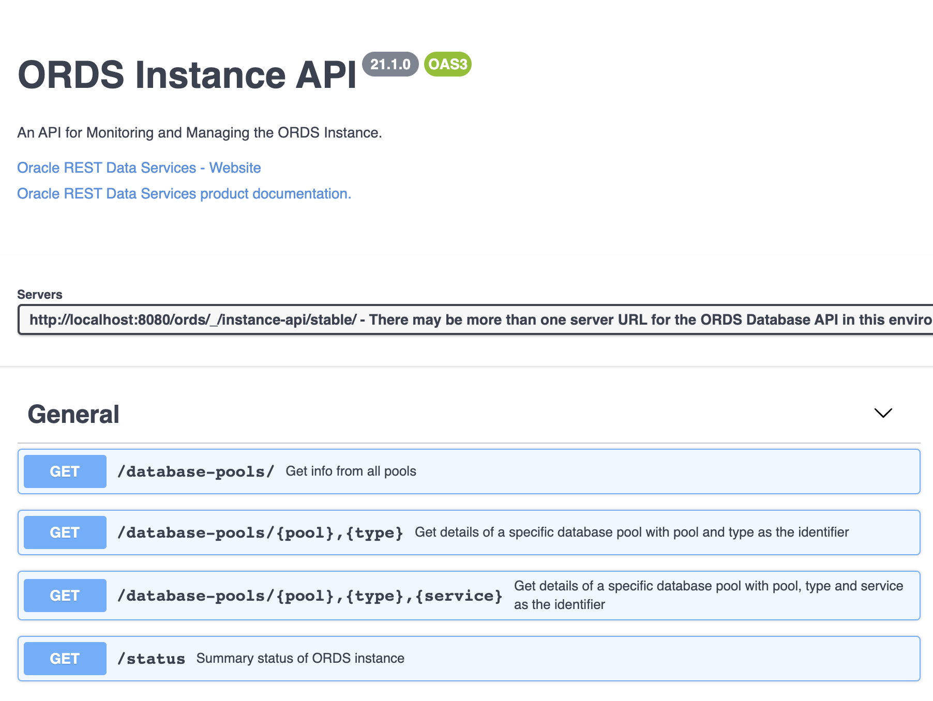Click the 21.1.0 version badge
The width and height of the screenshot is (933, 701).
pyautogui.click(x=390, y=64)
